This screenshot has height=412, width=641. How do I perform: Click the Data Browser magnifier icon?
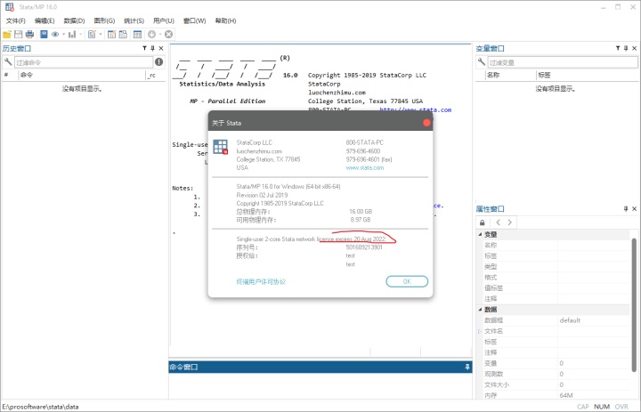click(123, 35)
